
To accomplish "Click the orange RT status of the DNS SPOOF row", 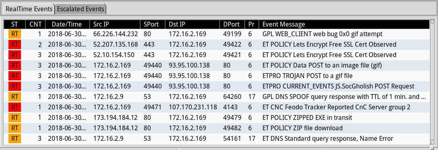I will coord(15,97).
